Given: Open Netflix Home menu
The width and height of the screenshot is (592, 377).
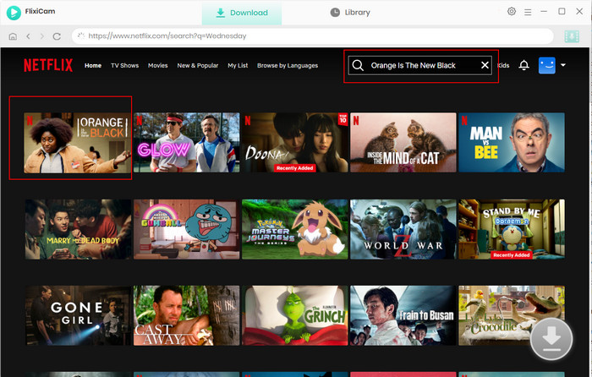Looking at the screenshot, I should pos(93,65).
